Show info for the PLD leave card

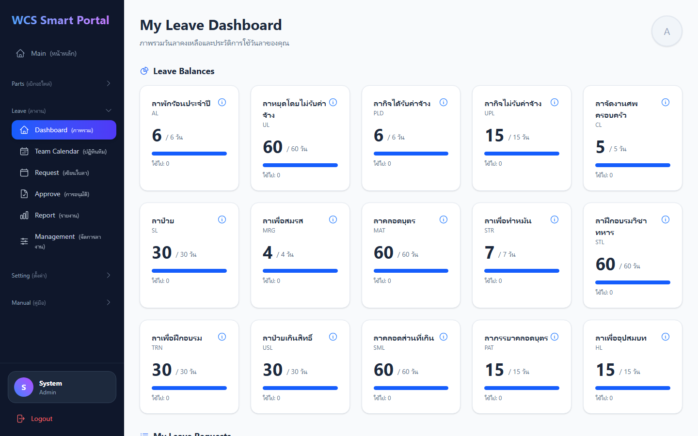pyautogui.click(x=444, y=102)
